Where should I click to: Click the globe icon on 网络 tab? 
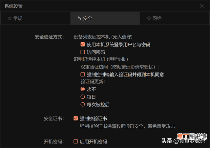(149, 18)
